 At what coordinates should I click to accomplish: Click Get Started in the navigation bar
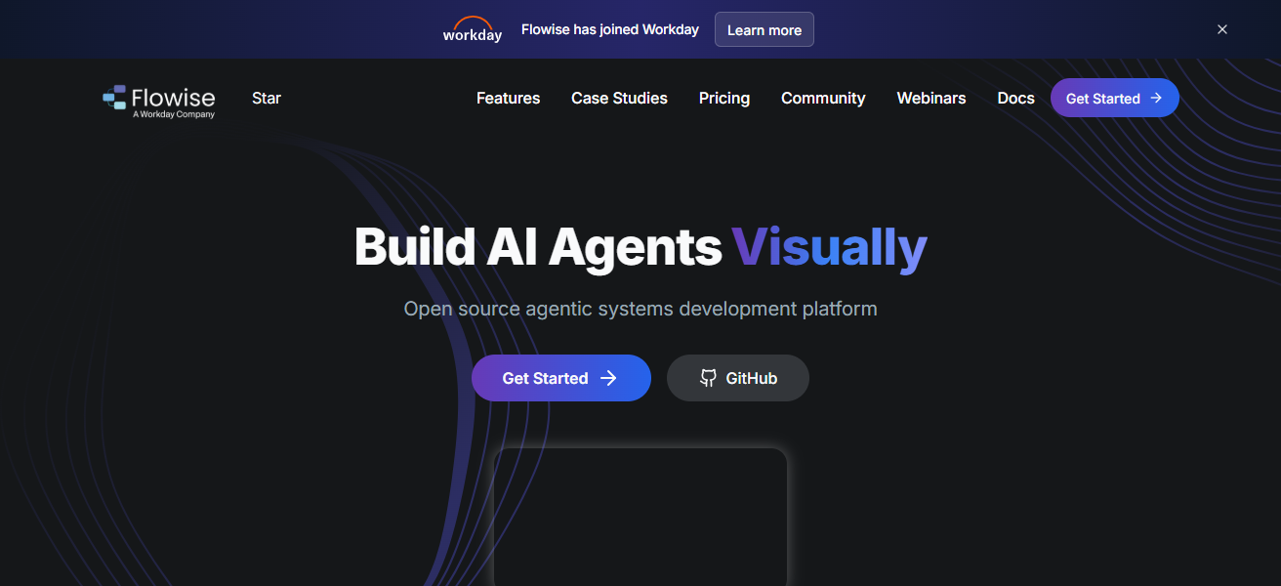[1115, 98]
